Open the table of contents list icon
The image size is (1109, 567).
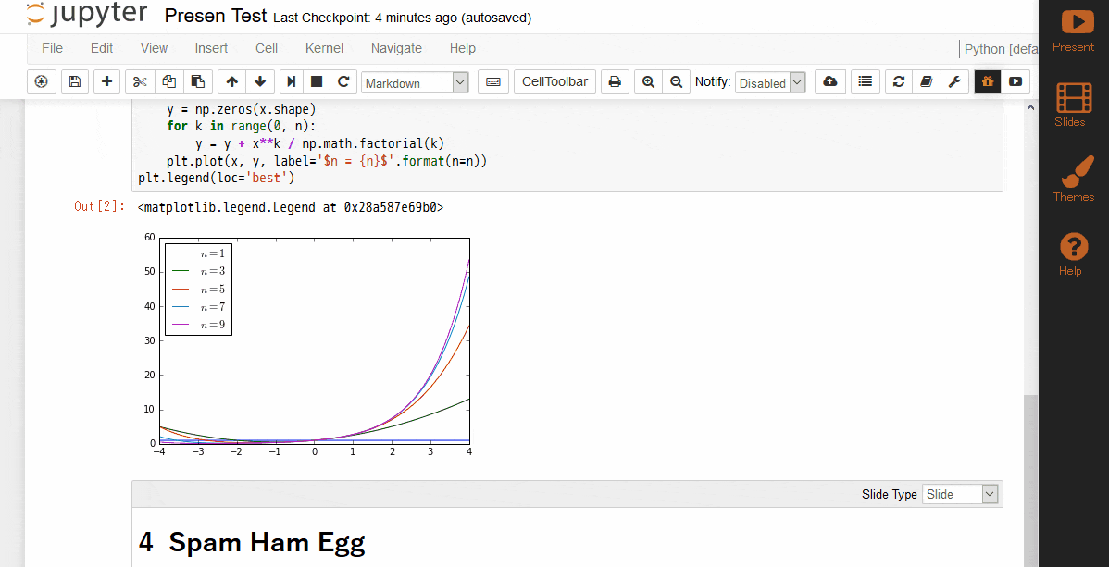click(865, 81)
